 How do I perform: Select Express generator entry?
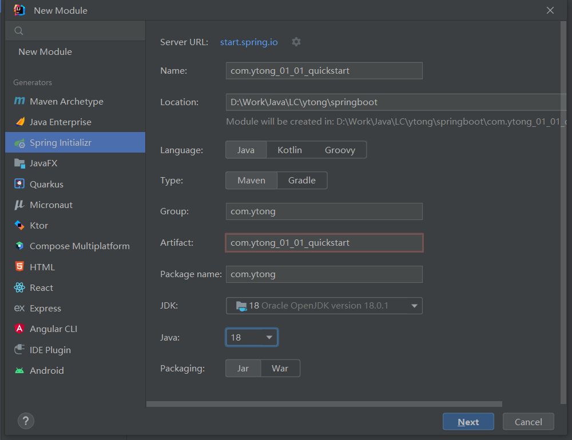[75, 309]
